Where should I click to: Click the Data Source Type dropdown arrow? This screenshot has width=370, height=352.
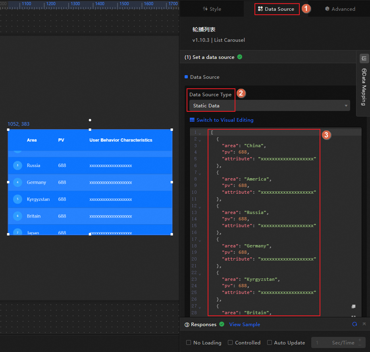tap(346, 106)
